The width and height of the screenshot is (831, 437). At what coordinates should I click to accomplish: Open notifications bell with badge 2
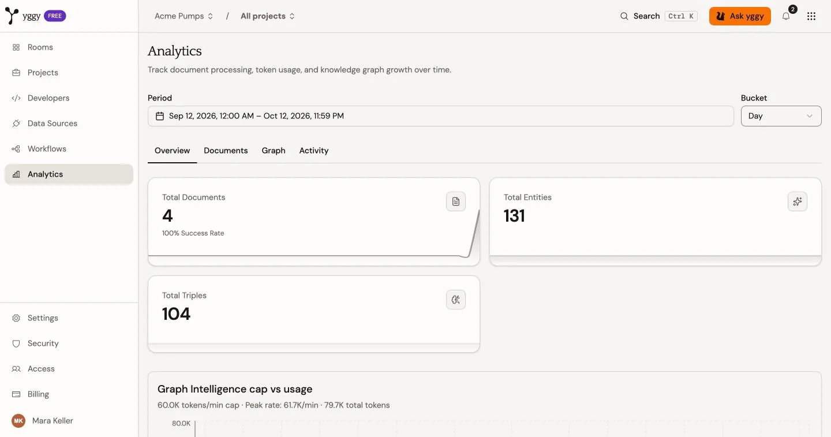tap(787, 16)
